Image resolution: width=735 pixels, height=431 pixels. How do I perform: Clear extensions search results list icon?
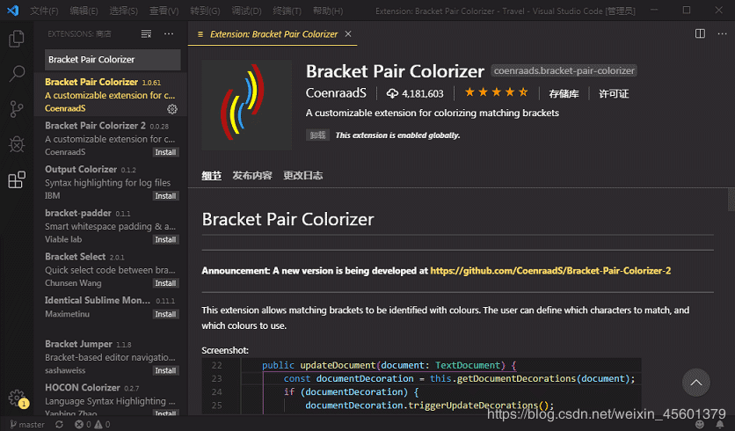point(146,33)
